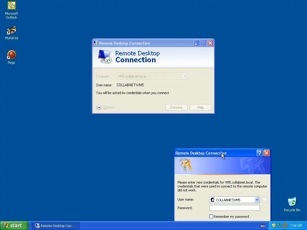Click the user icon inside User name combo box
The height and width of the screenshot is (230, 307).
[x=213, y=200]
